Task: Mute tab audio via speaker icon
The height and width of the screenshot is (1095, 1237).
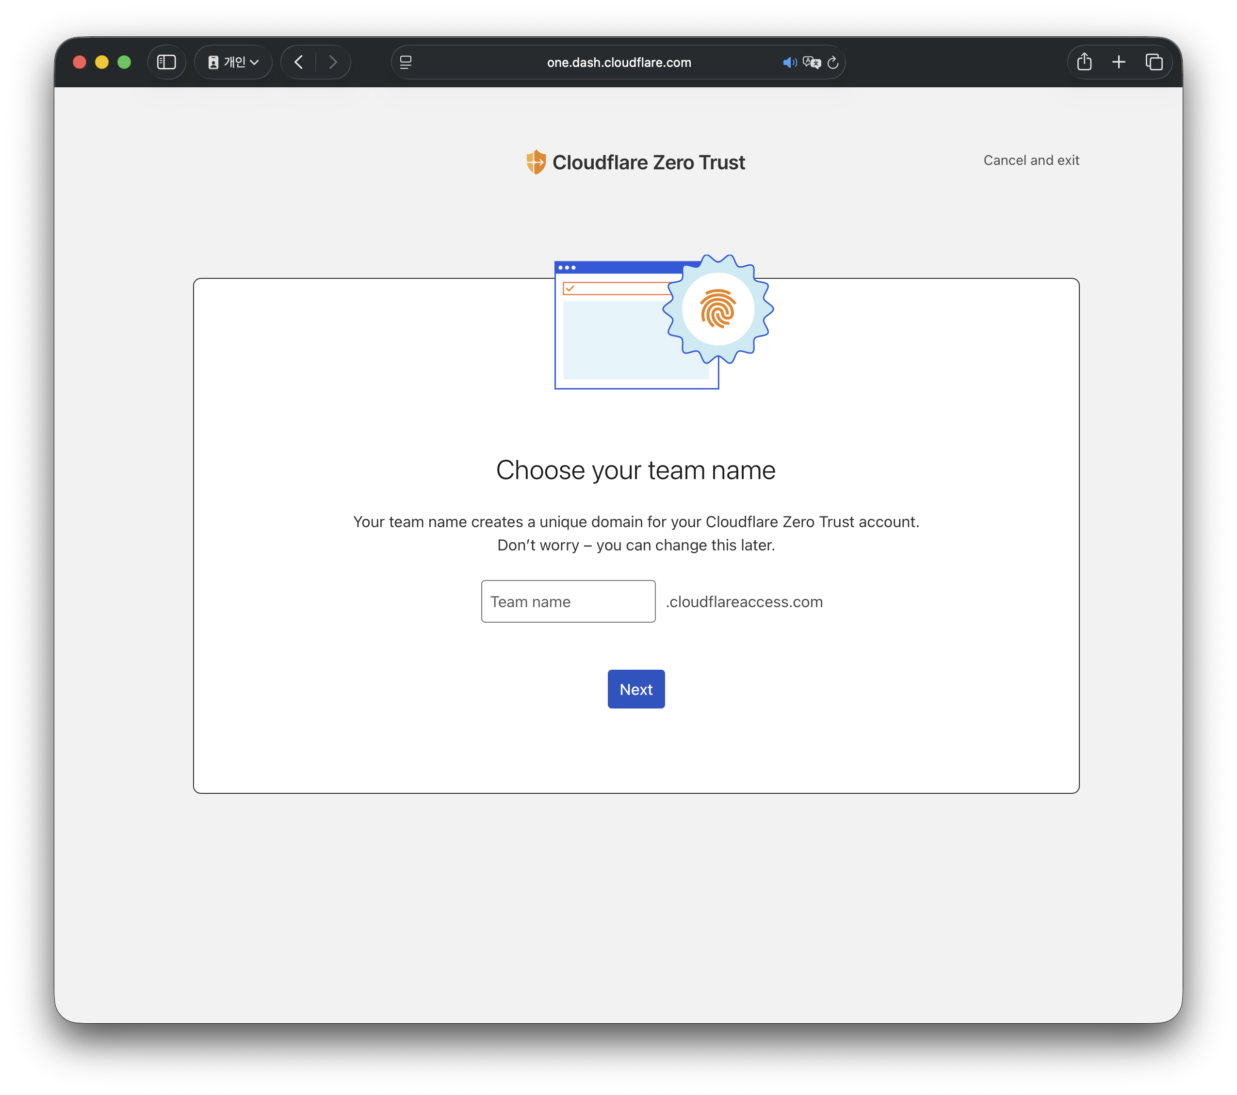Action: click(789, 62)
